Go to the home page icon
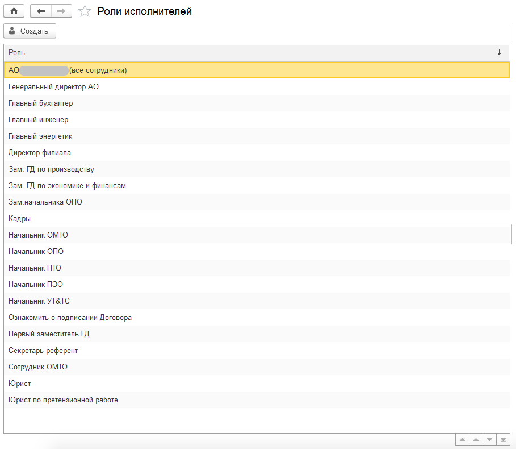Image resolution: width=516 pixels, height=449 pixels. (x=14, y=11)
